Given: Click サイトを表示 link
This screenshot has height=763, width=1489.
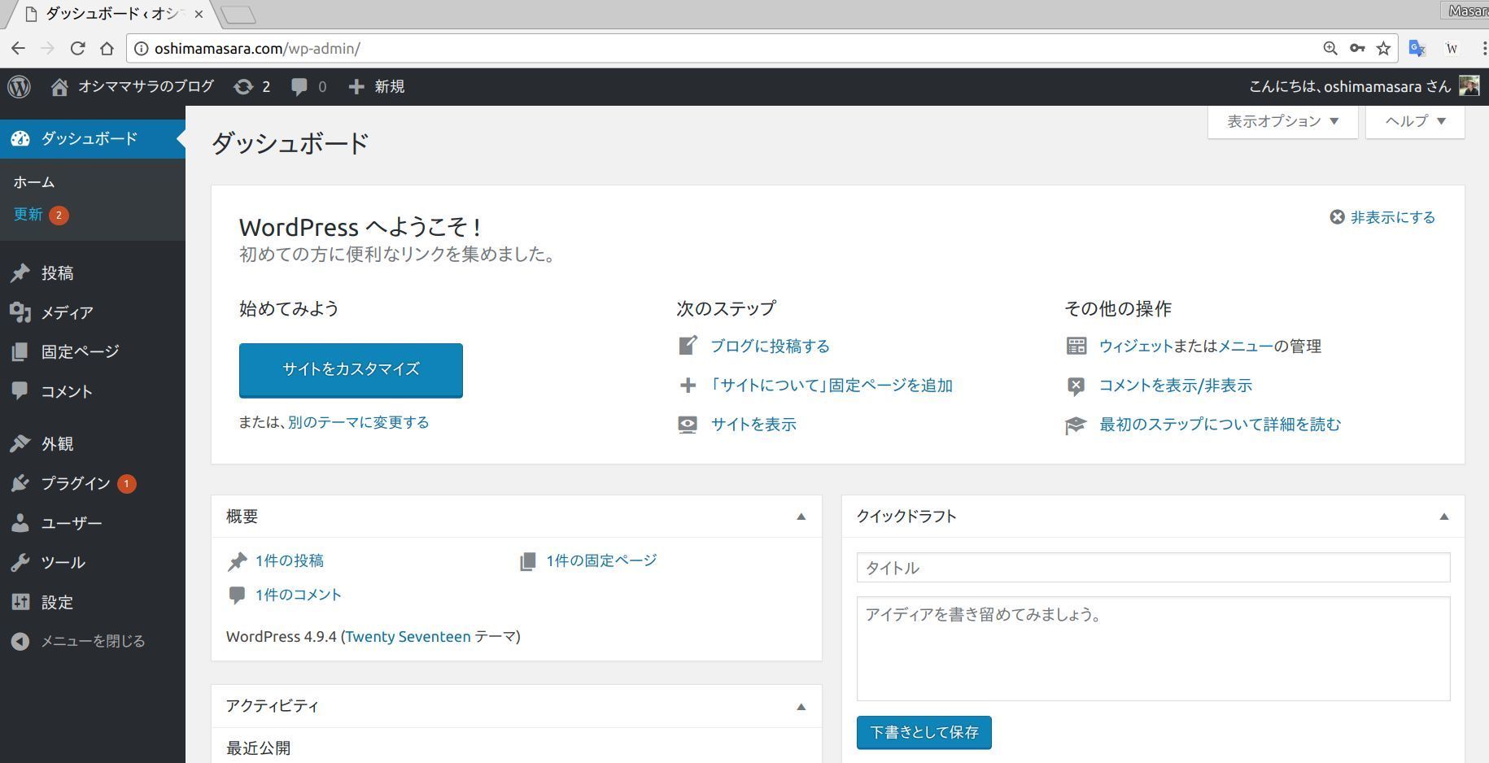Looking at the screenshot, I should [753, 425].
